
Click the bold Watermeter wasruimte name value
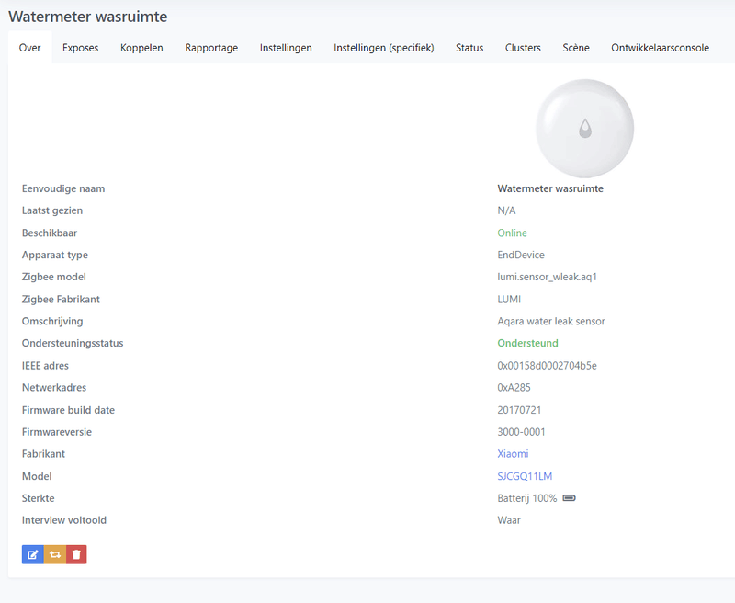[550, 188]
